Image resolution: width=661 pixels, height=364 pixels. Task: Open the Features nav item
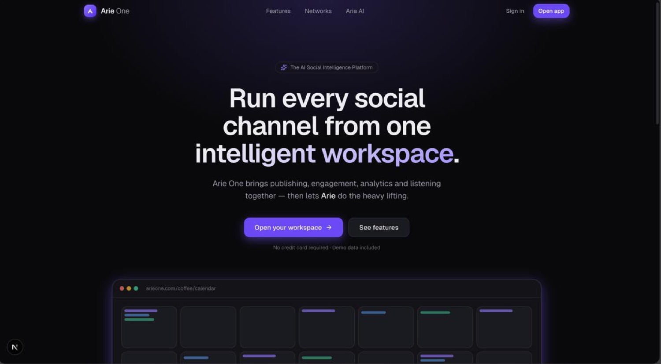[278, 11]
